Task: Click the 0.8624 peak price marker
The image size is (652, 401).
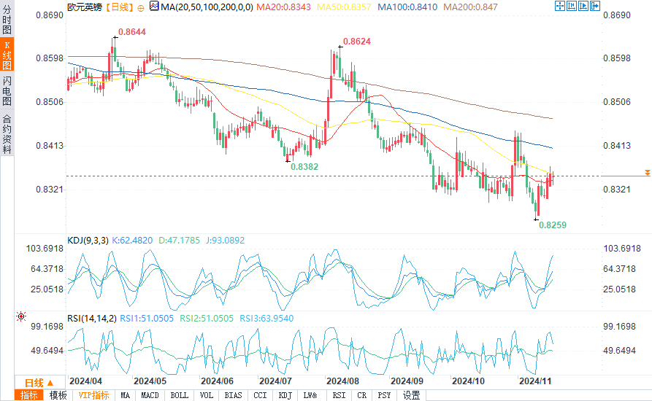Action: click(x=357, y=42)
